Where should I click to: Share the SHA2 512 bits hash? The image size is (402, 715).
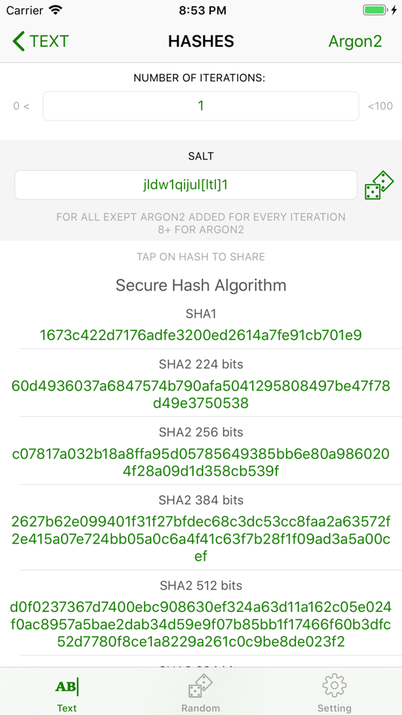(201, 624)
